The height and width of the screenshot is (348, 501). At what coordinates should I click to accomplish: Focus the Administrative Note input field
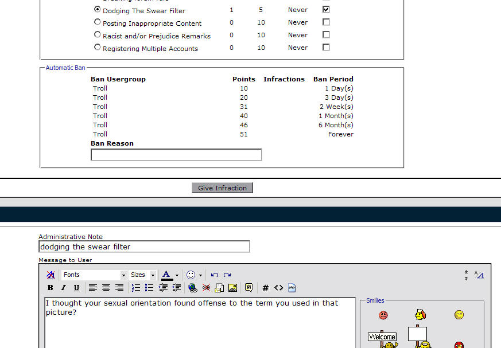click(x=144, y=247)
